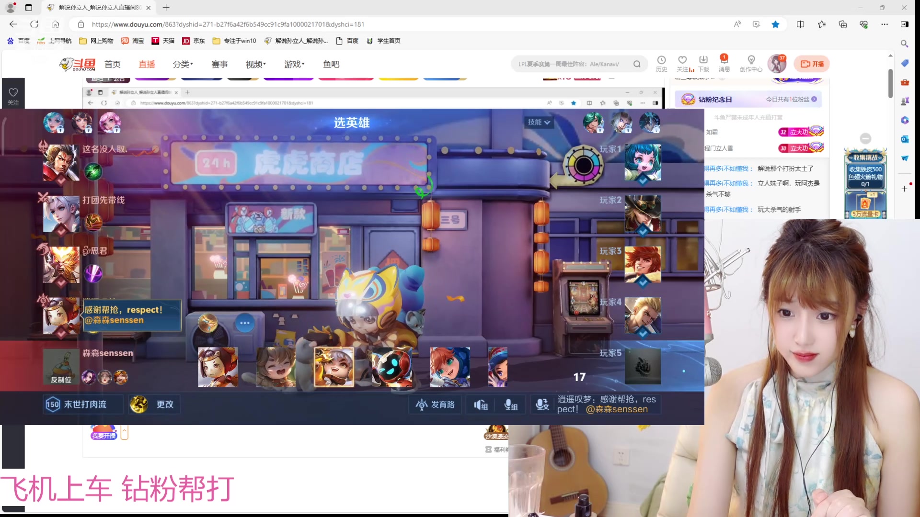This screenshot has height=517, width=920.
Task: Open the user avatar profile menu
Action: point(777,64)
